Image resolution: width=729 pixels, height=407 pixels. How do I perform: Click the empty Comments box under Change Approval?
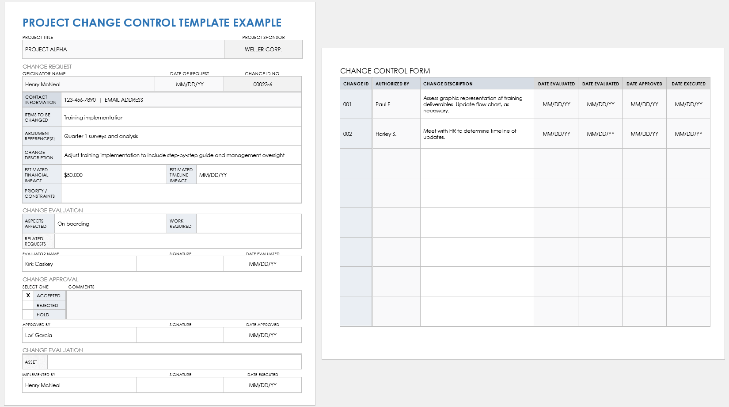pyautogui.click(x=183, y=305)
